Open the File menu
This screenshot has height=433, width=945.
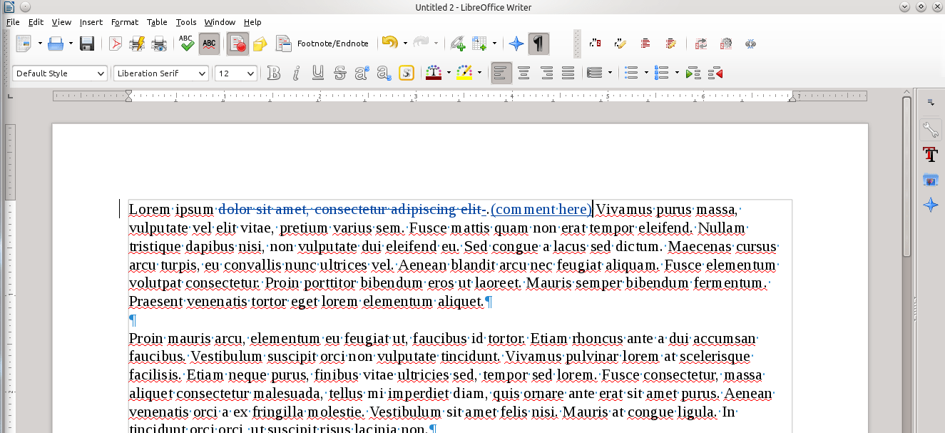pos(13,22)
